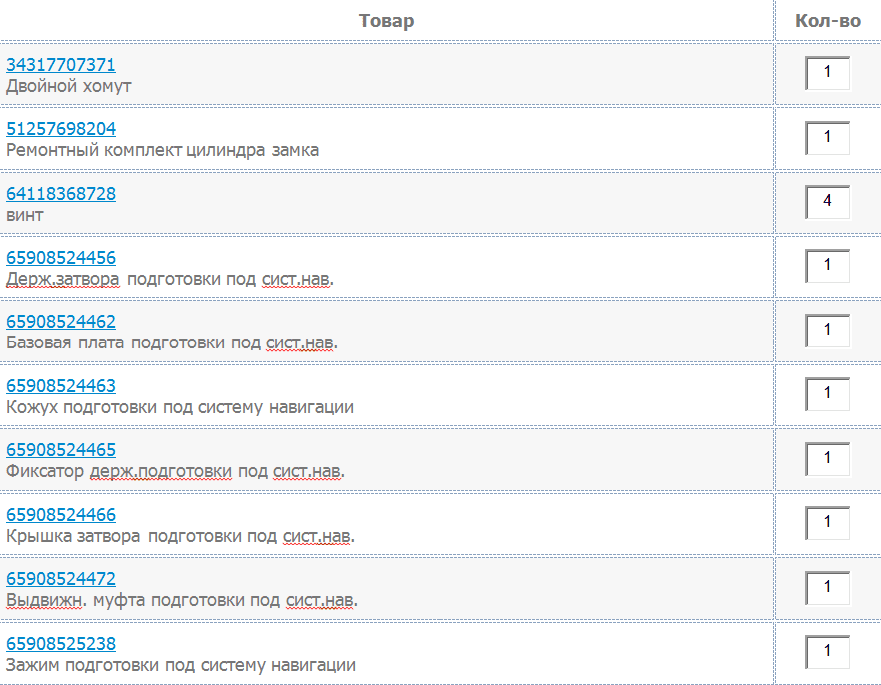Click quantity input for Фиксатор row
This screenshot has width=881, height=685.
click(828, 459)
